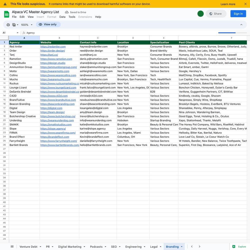Click the warning triangle icon in banner
This screenshot has height=250, width=250.
pyautogui.click(x=5, y=4)
